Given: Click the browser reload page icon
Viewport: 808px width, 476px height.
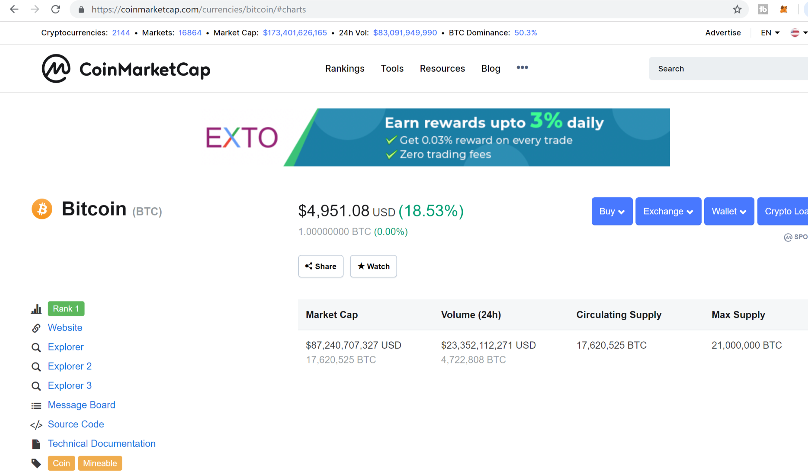Looking at the screenshot, I should pyautogui.click(x=56, y=9).
